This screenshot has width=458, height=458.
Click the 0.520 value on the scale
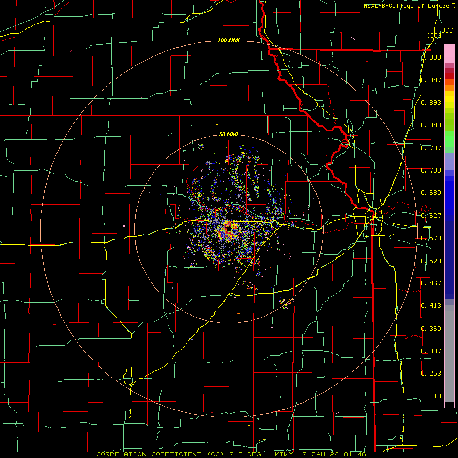[x=431, y=261]
